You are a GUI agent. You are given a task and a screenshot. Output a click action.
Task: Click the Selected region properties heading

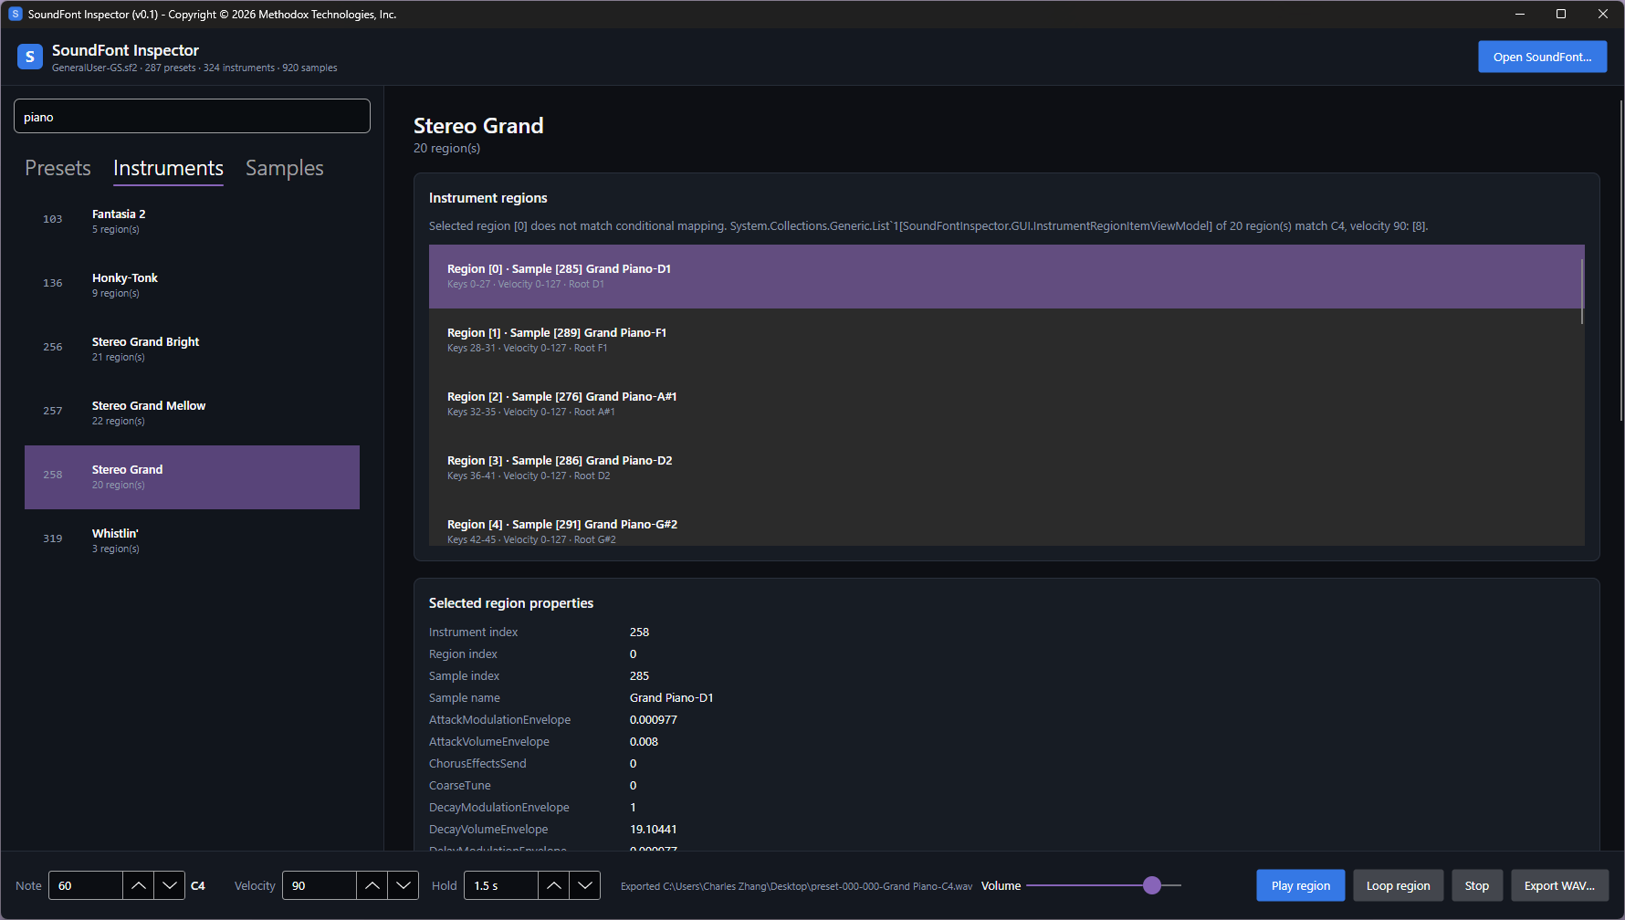511,603
